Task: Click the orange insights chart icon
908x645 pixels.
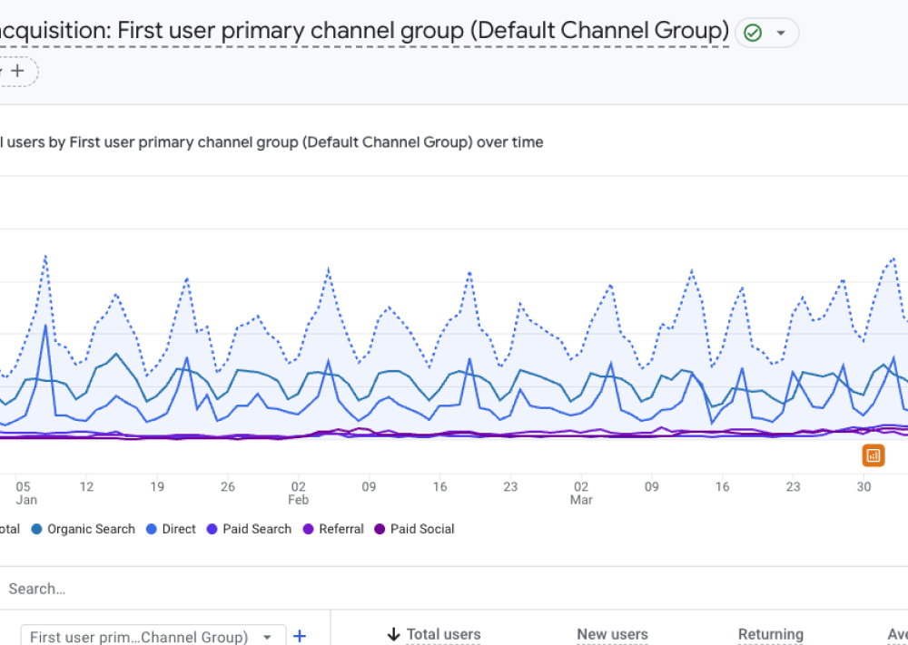Action: (x=873, y=455)
